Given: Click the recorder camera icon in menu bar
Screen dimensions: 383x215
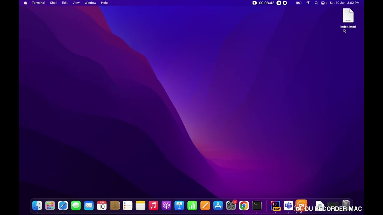Looking at the screenshot, I should click(x=255, y=3).
